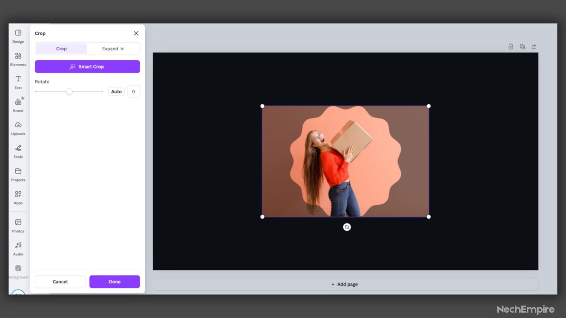Open the Tools panel
Screen dimensions: 566x318
18,151
